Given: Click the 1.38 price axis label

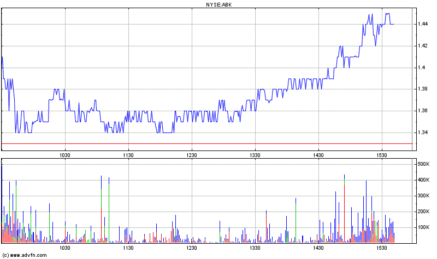Looking at the screenshot, I should click(422, 89).
